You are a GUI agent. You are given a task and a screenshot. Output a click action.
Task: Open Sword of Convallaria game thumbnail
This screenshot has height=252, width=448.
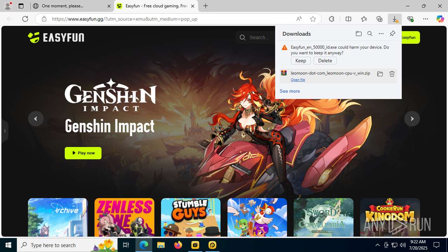(323, 217)
